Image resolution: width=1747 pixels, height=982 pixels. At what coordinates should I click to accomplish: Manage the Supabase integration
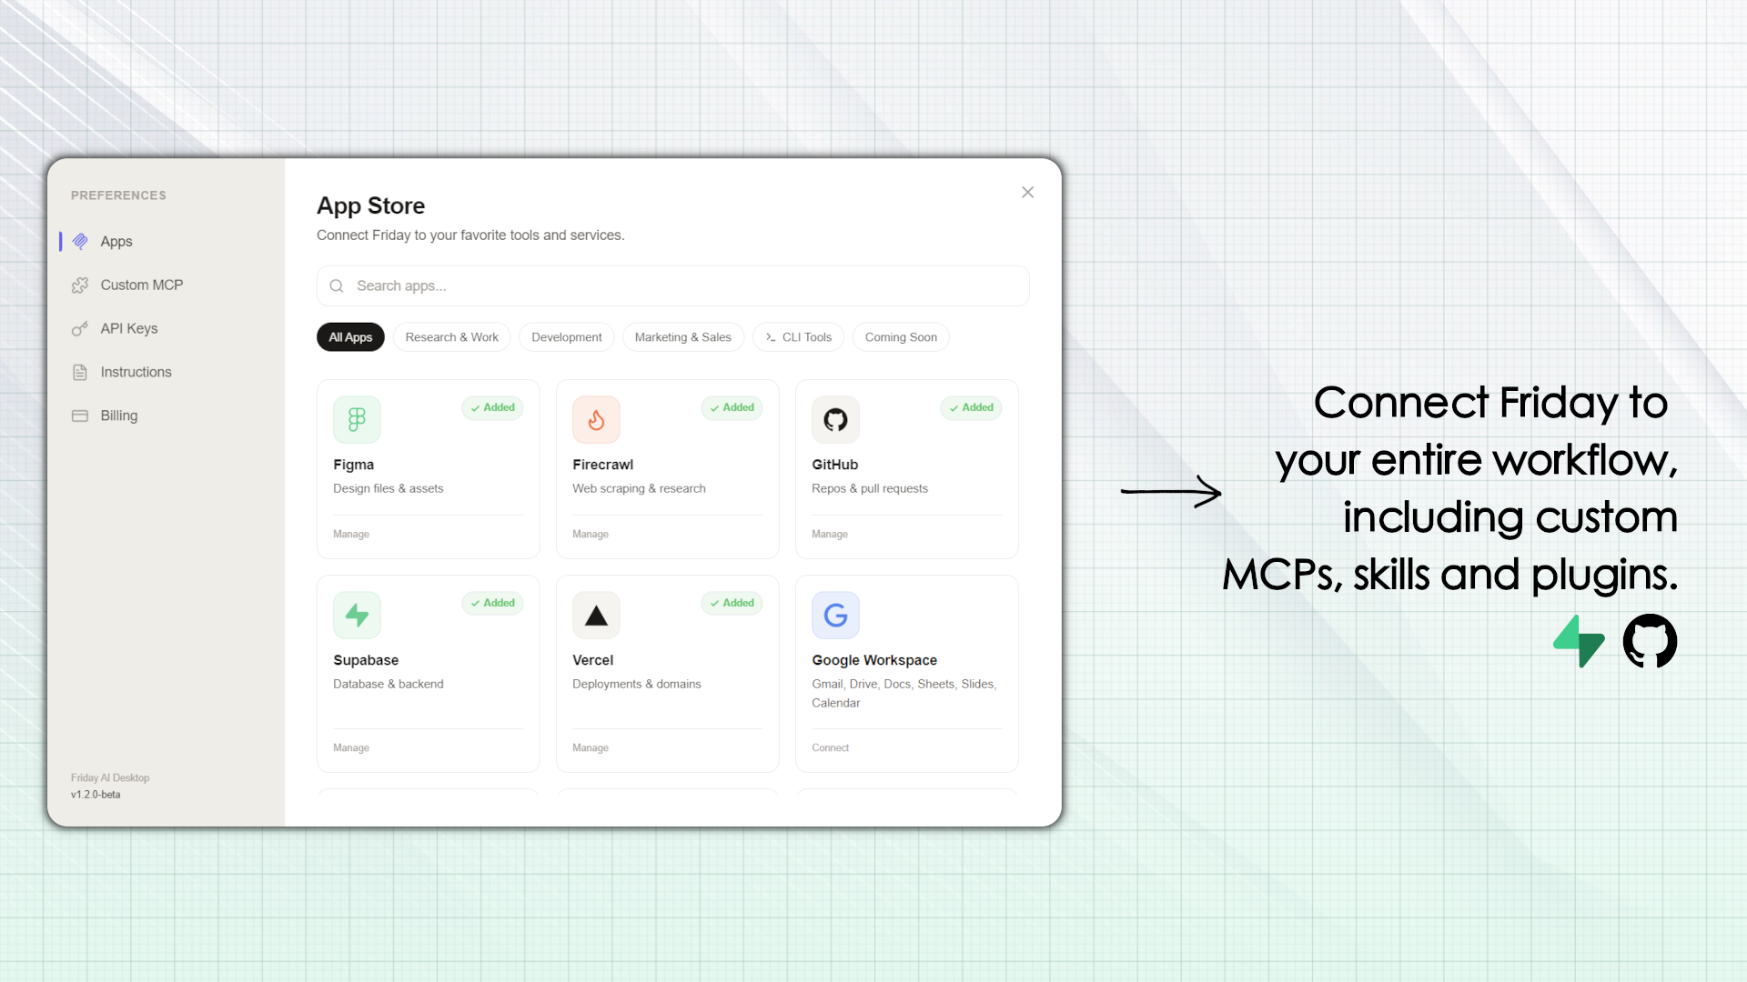click(351, 747)
